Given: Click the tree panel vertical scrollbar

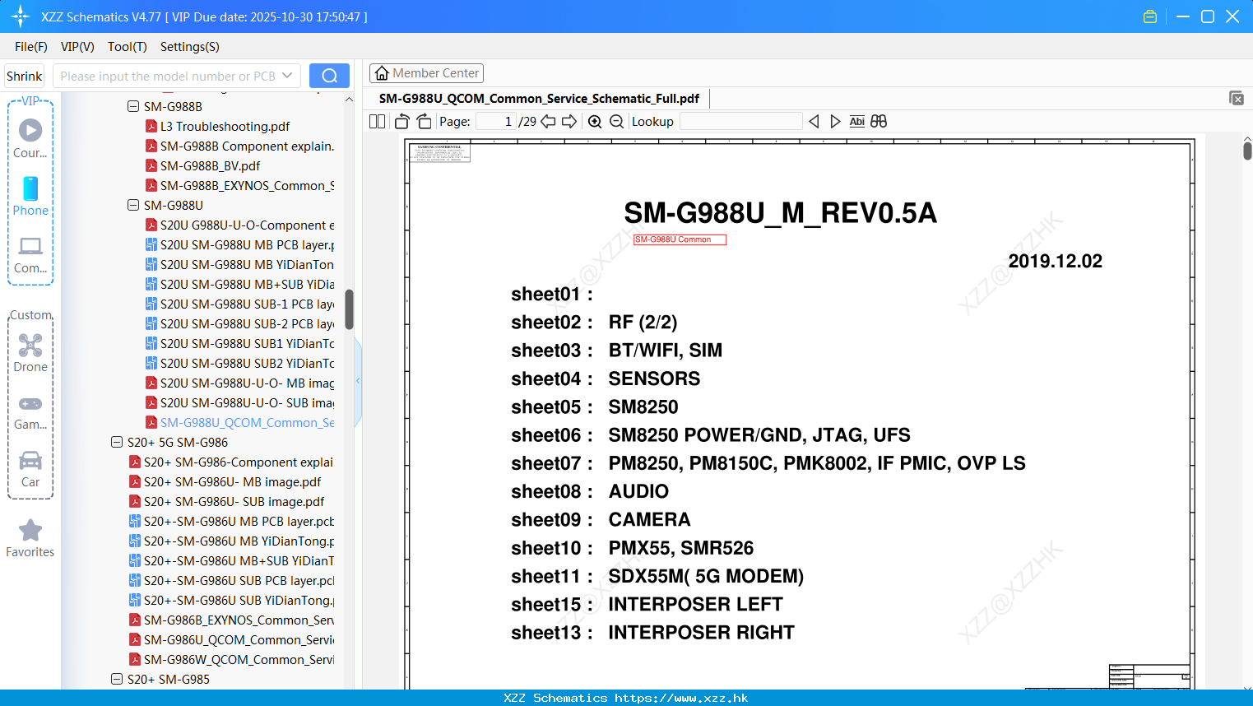Looking at the screenshot, I should click(349, 309).
